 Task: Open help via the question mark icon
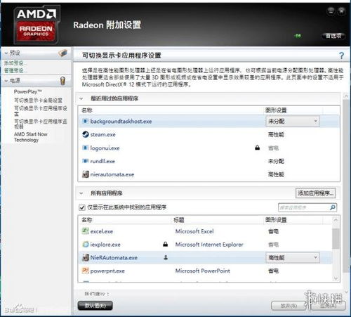(x=341, y=56)
